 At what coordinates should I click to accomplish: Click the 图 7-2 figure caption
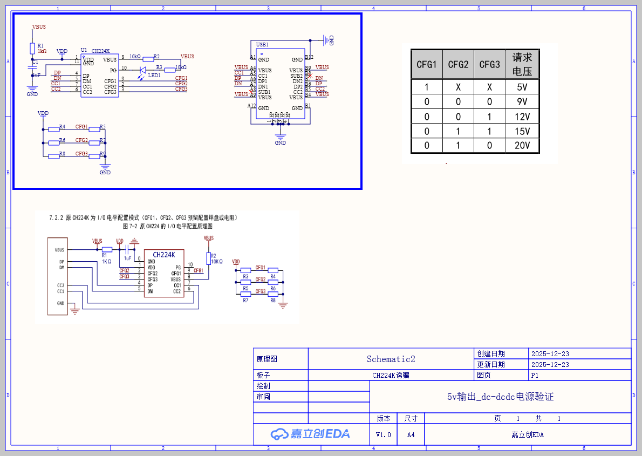coord(167,226)
